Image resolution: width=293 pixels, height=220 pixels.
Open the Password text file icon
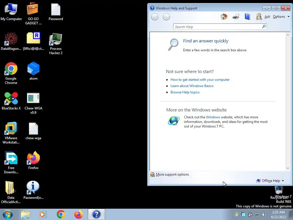(x=56, y=11)
